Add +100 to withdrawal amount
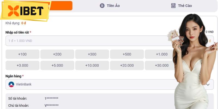The width and height of the screenshot is (218, 109). 22,54
